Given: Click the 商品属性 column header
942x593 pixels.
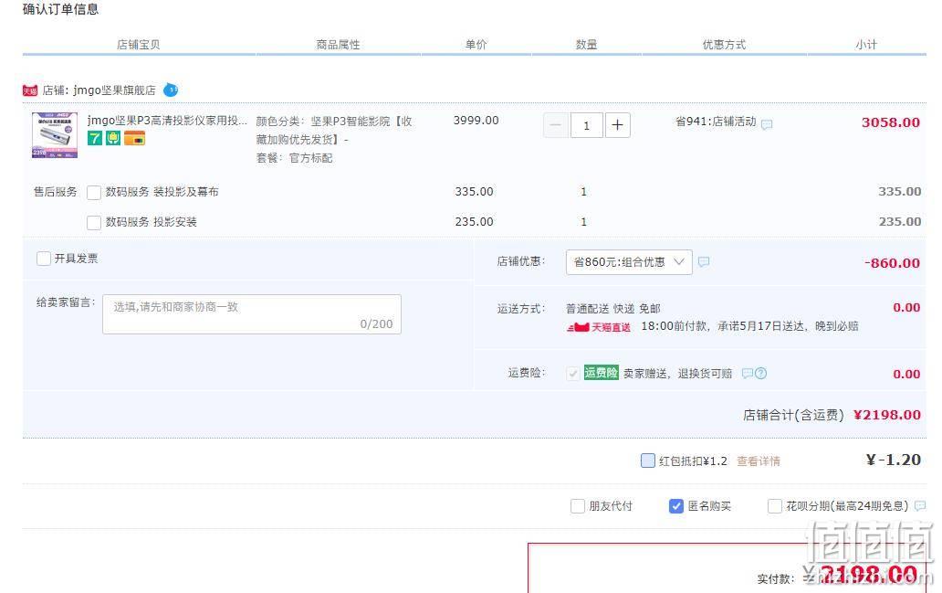Looking at the screenshot, I should coord(339,45).
